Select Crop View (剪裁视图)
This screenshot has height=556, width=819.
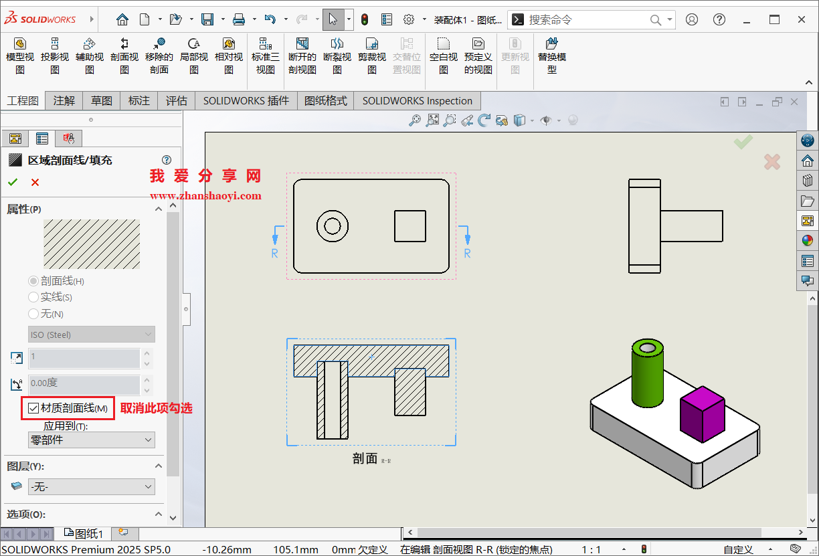(372, 56)
